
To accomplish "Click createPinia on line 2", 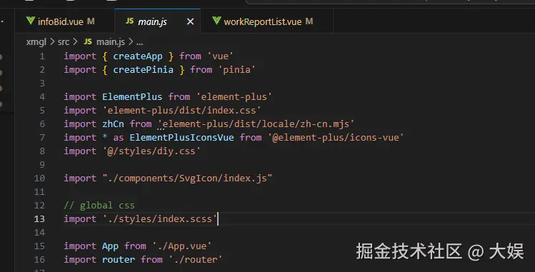I will 144,69.
